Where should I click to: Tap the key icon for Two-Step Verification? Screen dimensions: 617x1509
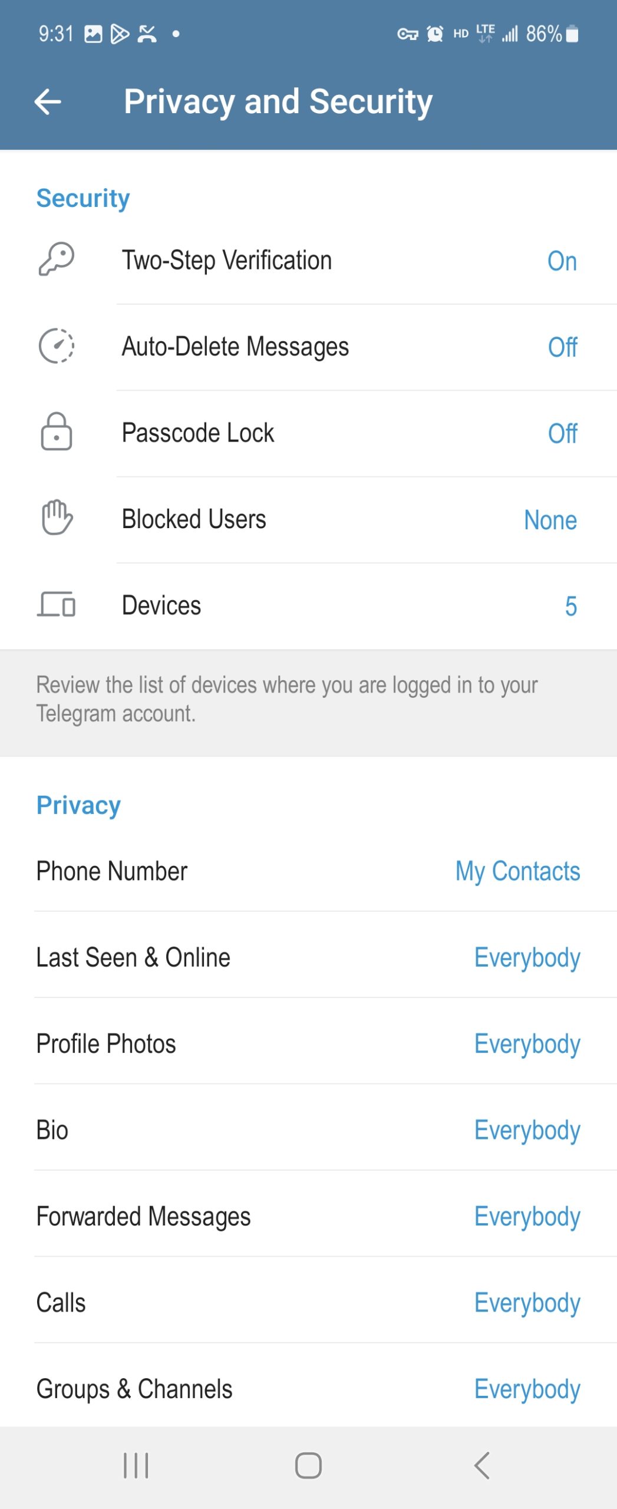point(56,259)
